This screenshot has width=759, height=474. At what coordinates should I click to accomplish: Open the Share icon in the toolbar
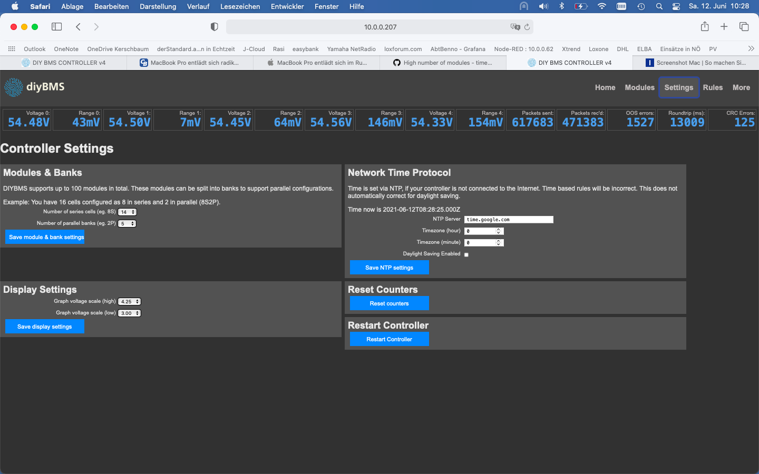click(x=705, y=26)
